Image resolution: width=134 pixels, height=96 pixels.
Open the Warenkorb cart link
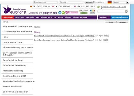tap(113, 7)
